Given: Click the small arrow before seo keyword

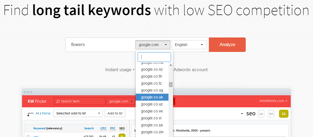Looking at the screenshot, I should (x=242, y=114).
